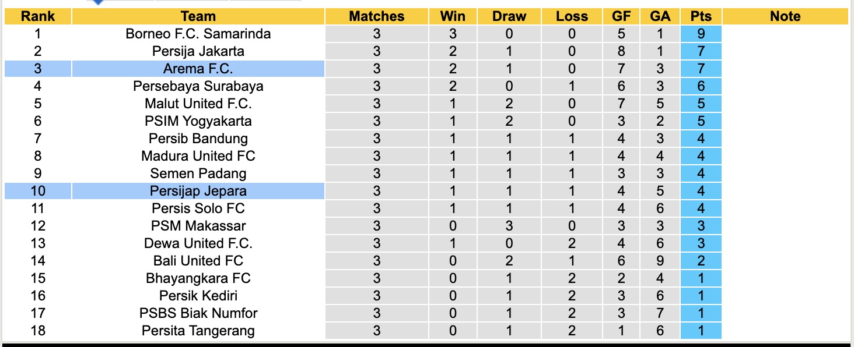Select the Win column header
854x347 pixels.
(x=453, y=16)
